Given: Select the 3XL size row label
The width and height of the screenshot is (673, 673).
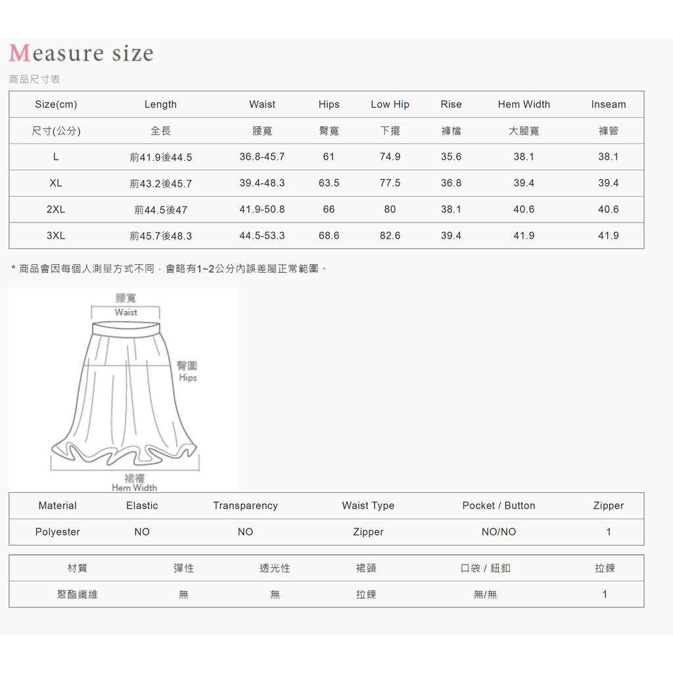Looking at the screenshot, I should coord(56,235).
